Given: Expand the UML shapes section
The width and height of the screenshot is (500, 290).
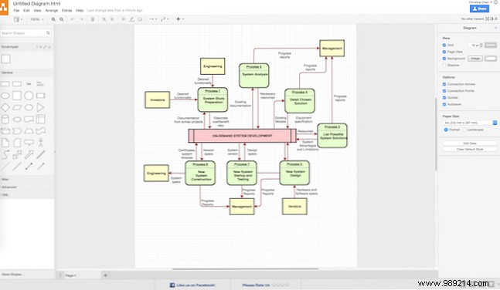Looking at the screenshot, I should click(27, 195).
